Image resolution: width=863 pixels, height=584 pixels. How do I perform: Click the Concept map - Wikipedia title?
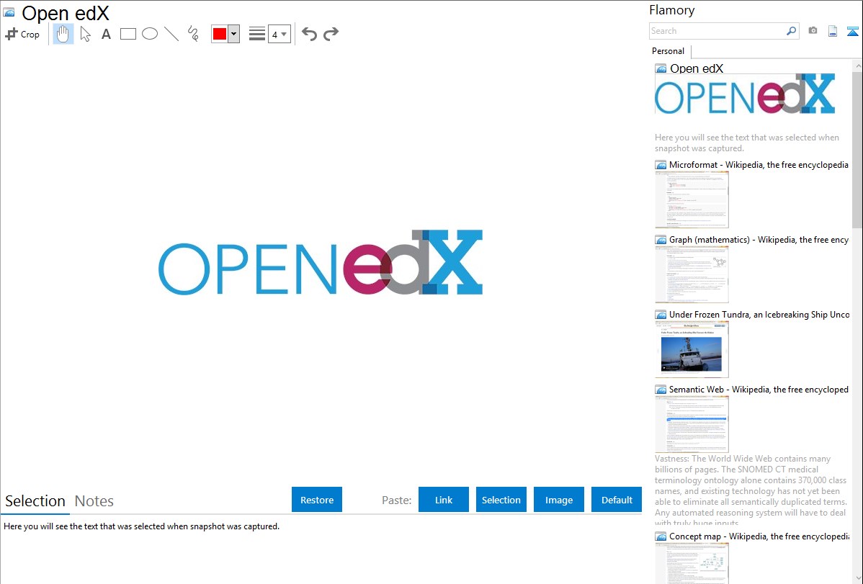coord(759,536)
